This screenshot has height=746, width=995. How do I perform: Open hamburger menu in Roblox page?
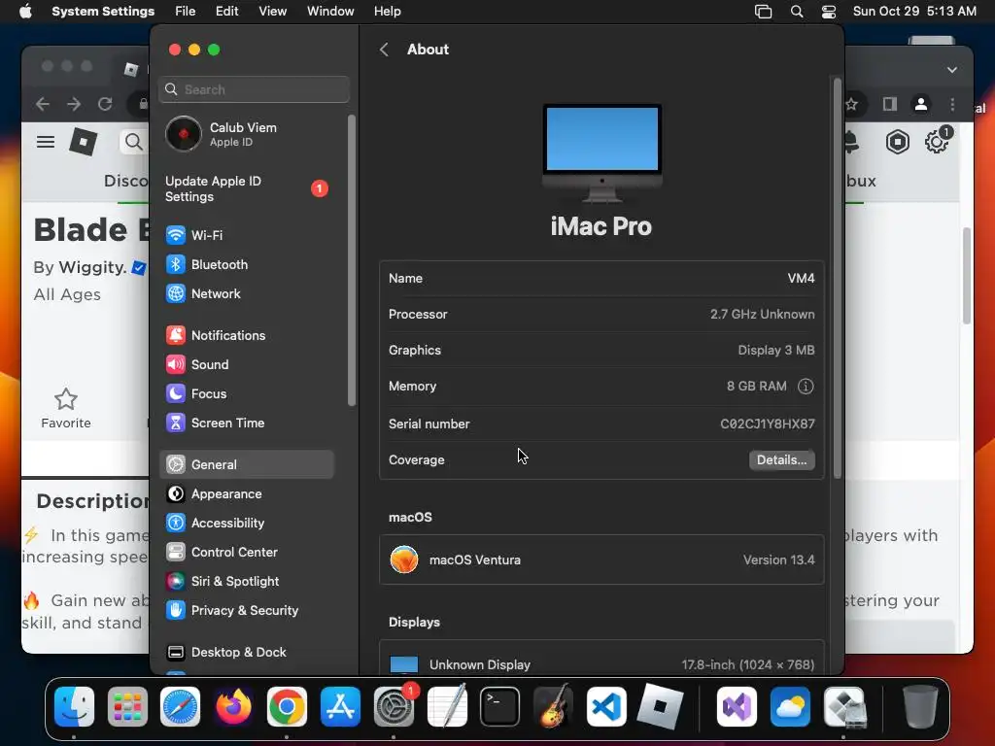tap(46, 142)
